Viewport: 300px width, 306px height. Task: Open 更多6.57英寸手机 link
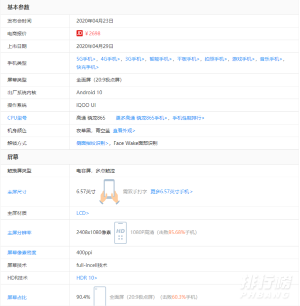pos(171,192)
